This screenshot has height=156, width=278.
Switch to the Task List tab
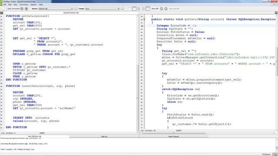point(104,136)
